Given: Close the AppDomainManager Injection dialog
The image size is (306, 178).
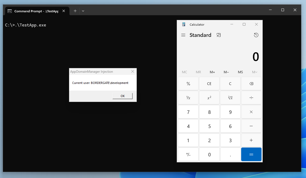Looking at the screenshot, I should coord(133,72).
